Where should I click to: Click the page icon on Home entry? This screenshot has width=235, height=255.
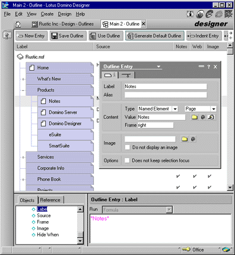click(x=32, y=68)
